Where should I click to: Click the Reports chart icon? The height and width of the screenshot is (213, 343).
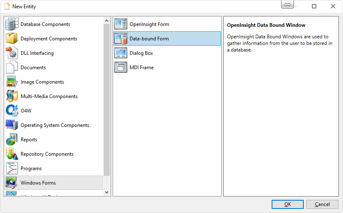pos(12,139)
